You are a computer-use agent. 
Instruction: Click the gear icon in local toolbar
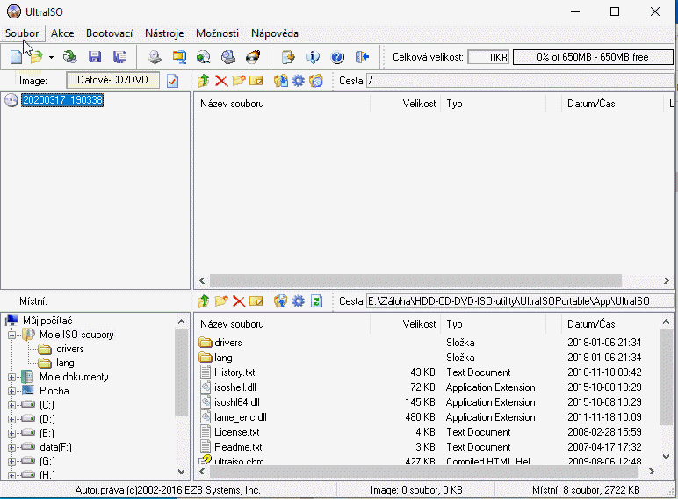299,301
